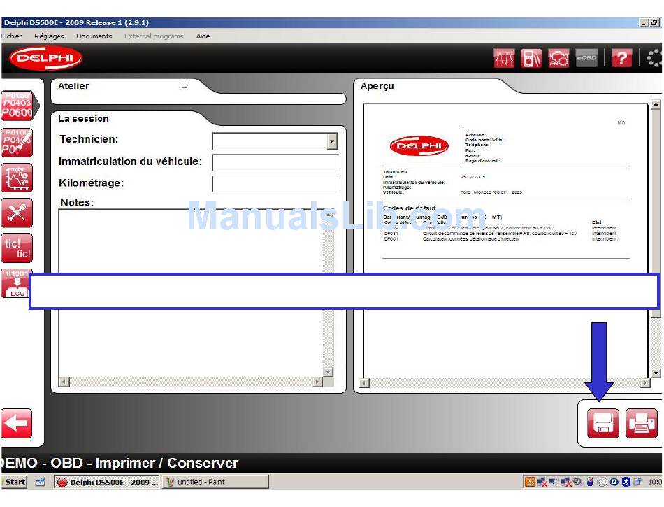Click Notes horizontal scrollbar left arrow
Viewport: 664px width, 507px height.
64,382
